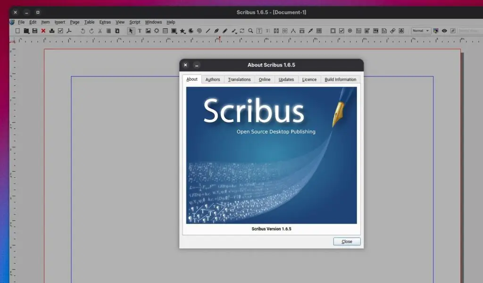Open the Preflight Verifier
This screenshot has width=483, height=283.
[60, 30]
